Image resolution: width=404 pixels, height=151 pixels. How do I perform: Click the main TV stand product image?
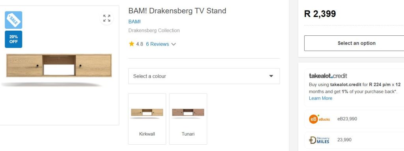(x=59, y=66)
